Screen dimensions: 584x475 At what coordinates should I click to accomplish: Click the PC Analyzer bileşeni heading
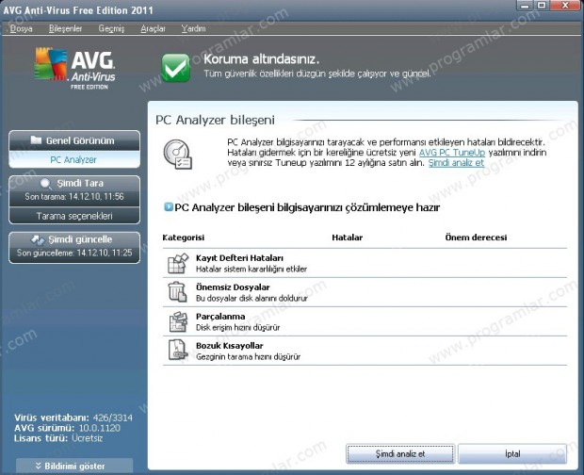tap(215, 120)
